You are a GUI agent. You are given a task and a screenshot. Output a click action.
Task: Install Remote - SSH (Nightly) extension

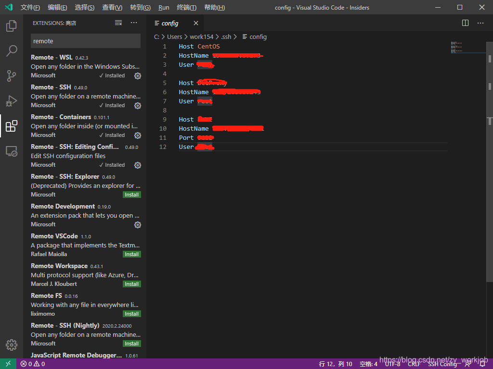[132, 344]
